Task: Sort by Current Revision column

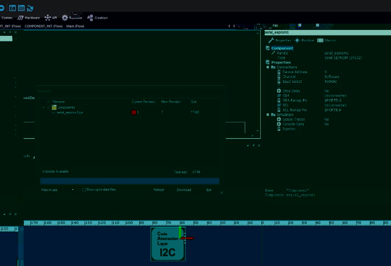Action: pos(143,102)
